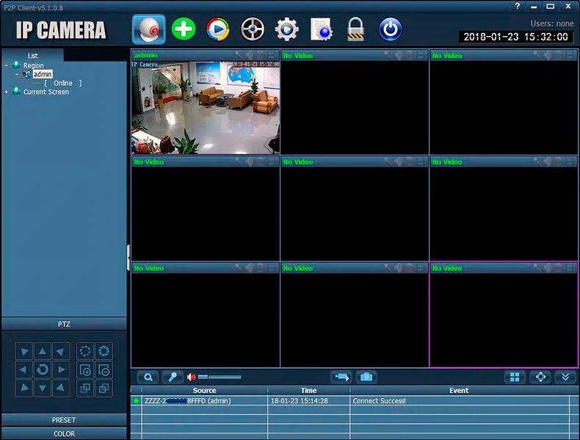This screenshot has height=440, width=580.
Task: Select the admin device in tree
Action: pyautogui.click(x=43, y=74)
